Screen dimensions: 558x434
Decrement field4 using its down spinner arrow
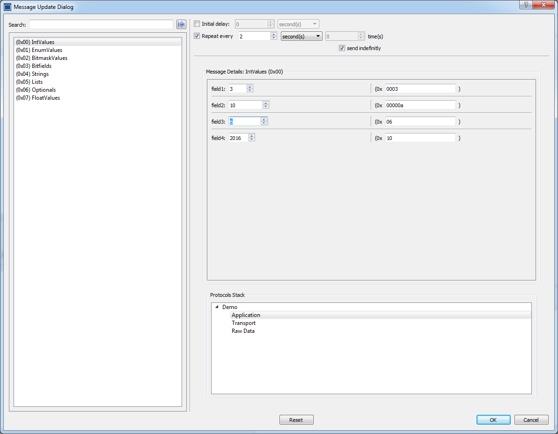tap(251, 140)
